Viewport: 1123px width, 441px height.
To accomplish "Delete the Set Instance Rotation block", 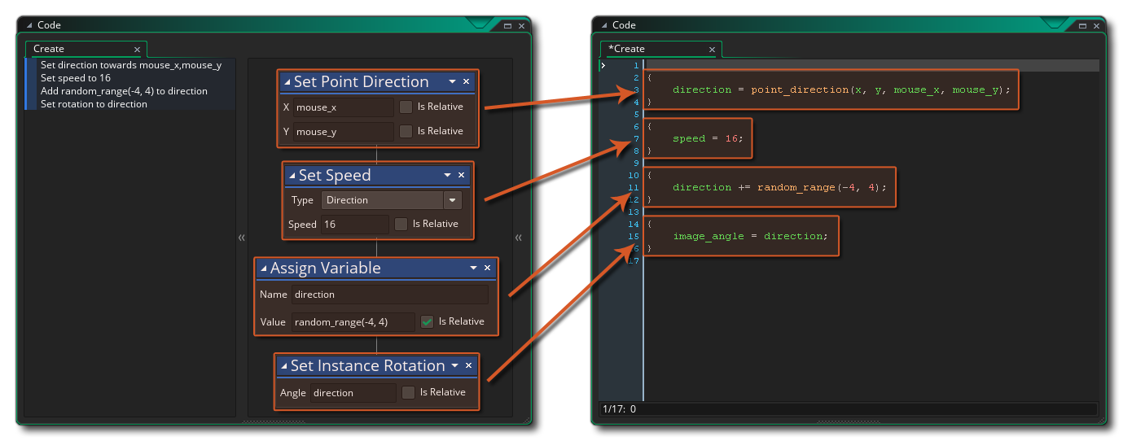I will [468, 365].
